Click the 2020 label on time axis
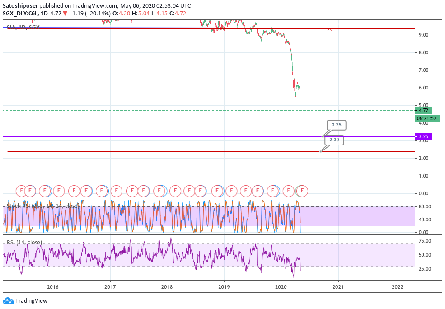 tap(281, 287)
